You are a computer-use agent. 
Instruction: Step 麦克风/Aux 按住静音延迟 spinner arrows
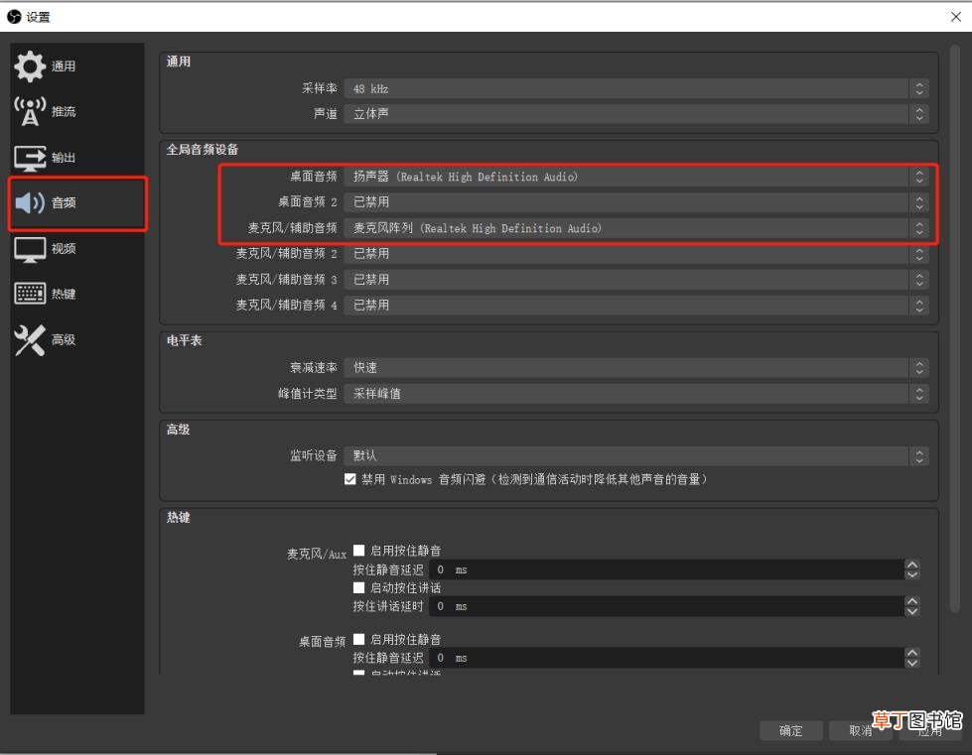pyautogui.click(x=911, y=569)
